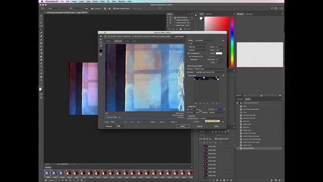Click the Done button
This screenshot has width=323, height=182.
pos(217,126)
